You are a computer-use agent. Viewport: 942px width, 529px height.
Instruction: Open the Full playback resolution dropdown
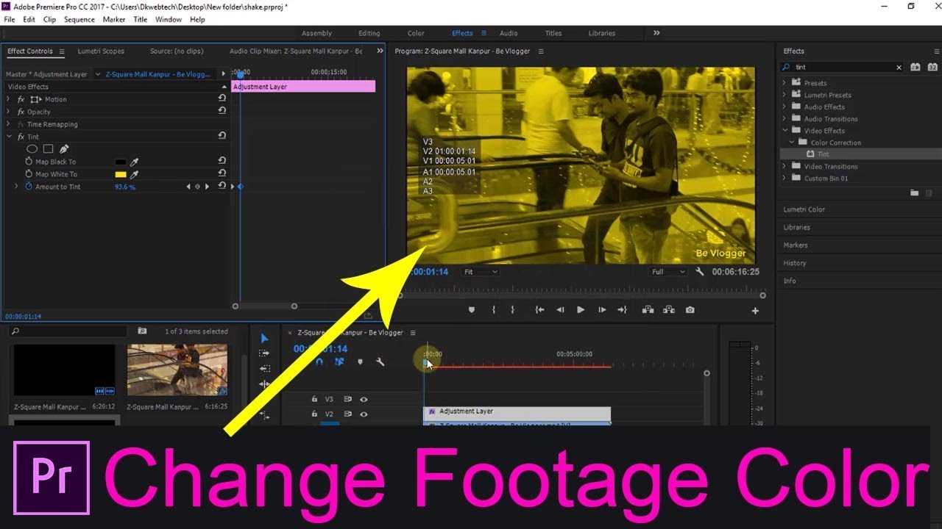pos(668,272)
